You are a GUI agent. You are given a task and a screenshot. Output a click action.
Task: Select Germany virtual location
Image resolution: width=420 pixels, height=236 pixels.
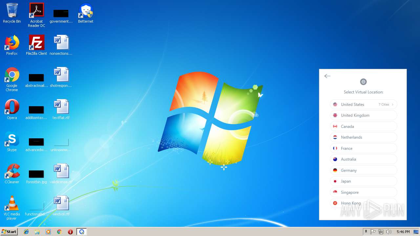[x=364, y=170]
